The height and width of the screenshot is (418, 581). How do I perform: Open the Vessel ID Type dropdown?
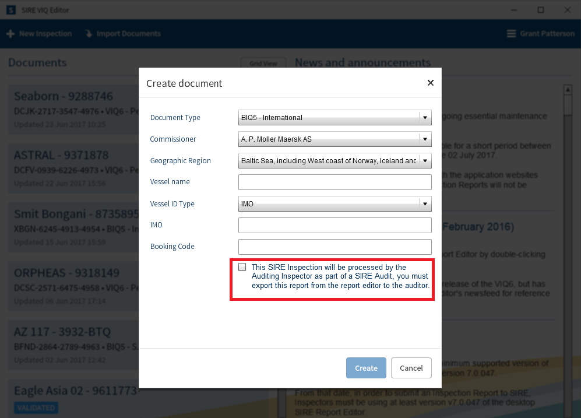334,204
